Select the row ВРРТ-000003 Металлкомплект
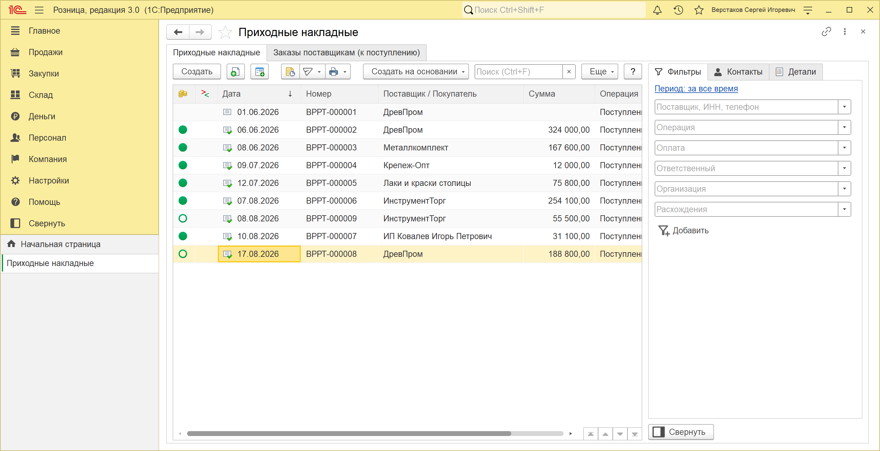 [407, 148]
